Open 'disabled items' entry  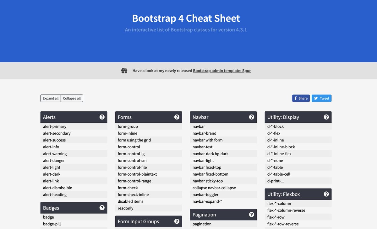149,201
